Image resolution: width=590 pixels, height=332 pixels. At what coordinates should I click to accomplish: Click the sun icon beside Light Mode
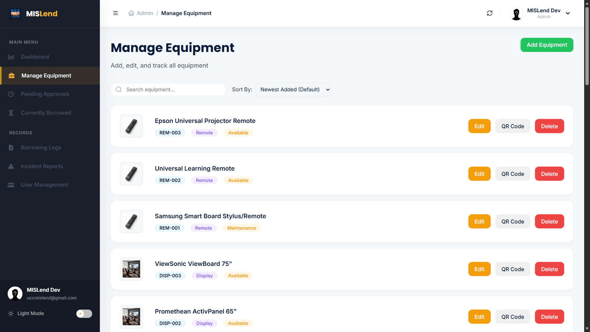pos(11,314)
